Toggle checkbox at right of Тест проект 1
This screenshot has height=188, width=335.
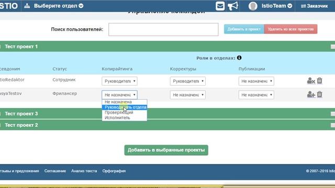pyautogui.click(x=333, y=46)
